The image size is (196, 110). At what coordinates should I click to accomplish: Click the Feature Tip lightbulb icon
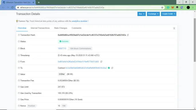click(17, 21)
